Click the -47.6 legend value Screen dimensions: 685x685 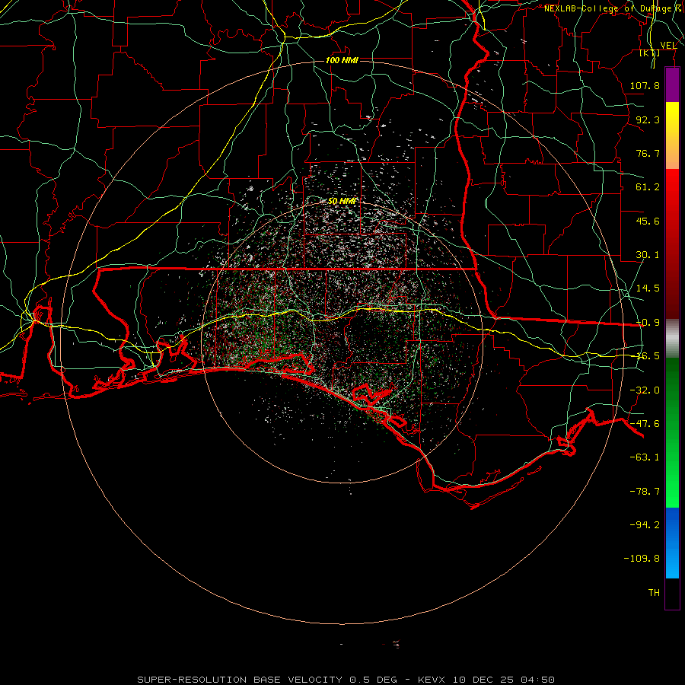[645, 424]
